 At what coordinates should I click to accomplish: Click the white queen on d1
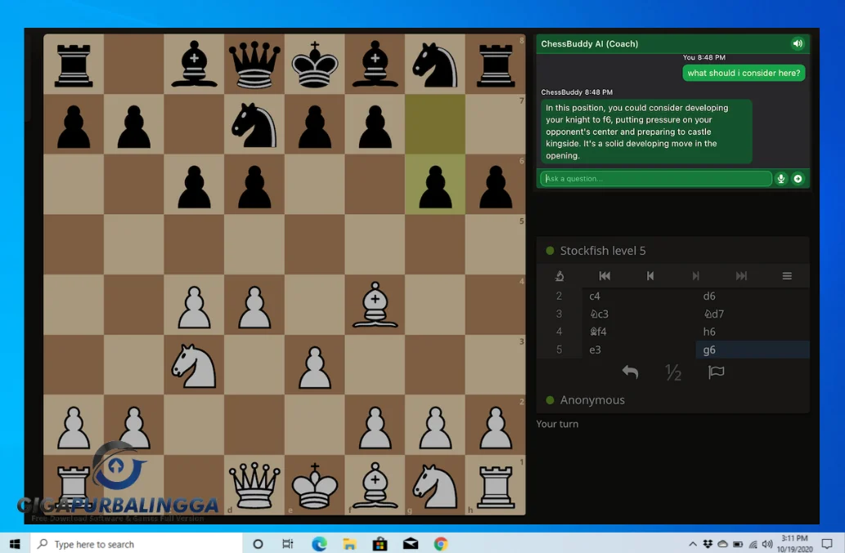pos(254,485)
